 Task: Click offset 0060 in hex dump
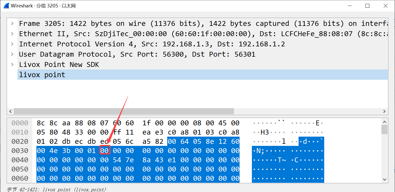(20, 178)
